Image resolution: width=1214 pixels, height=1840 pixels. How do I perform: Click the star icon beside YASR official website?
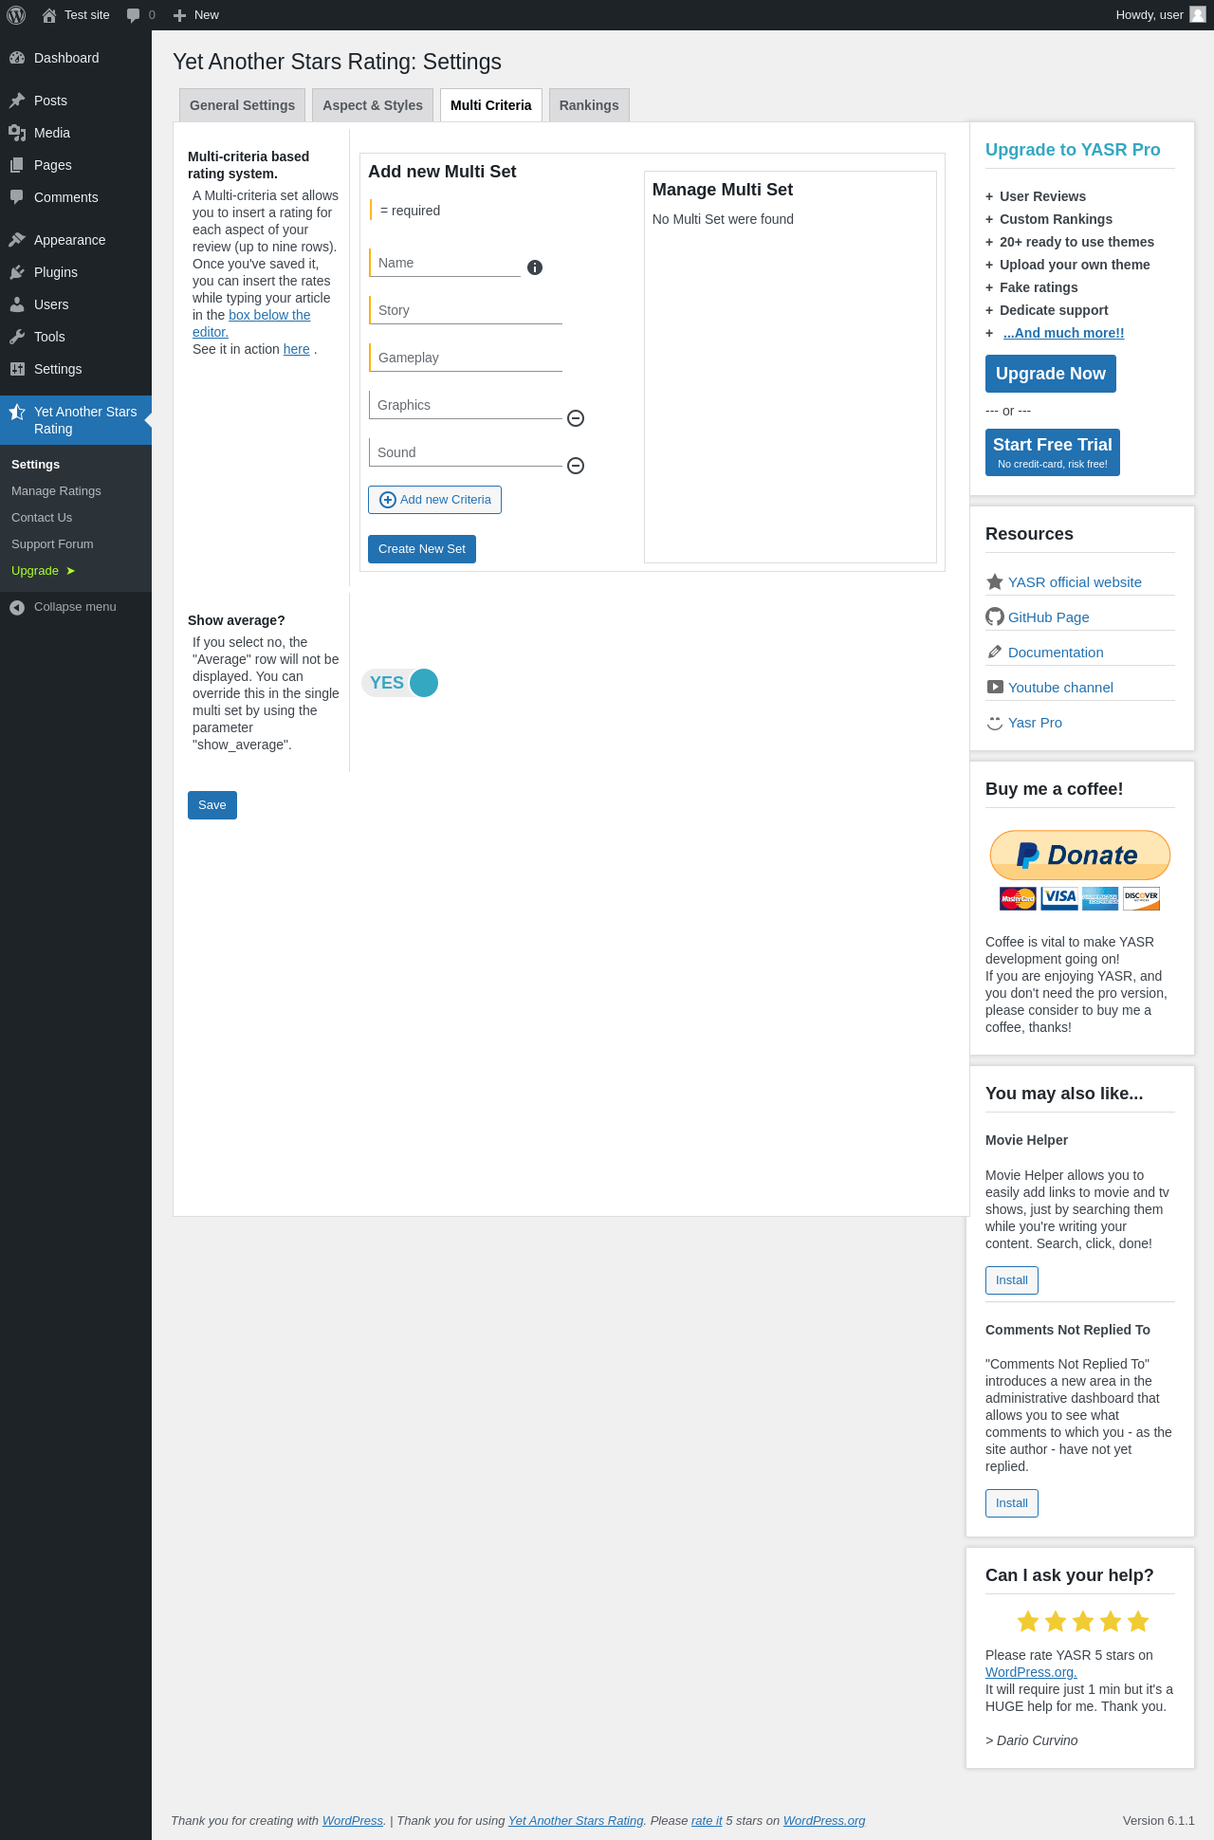[995, 581]
